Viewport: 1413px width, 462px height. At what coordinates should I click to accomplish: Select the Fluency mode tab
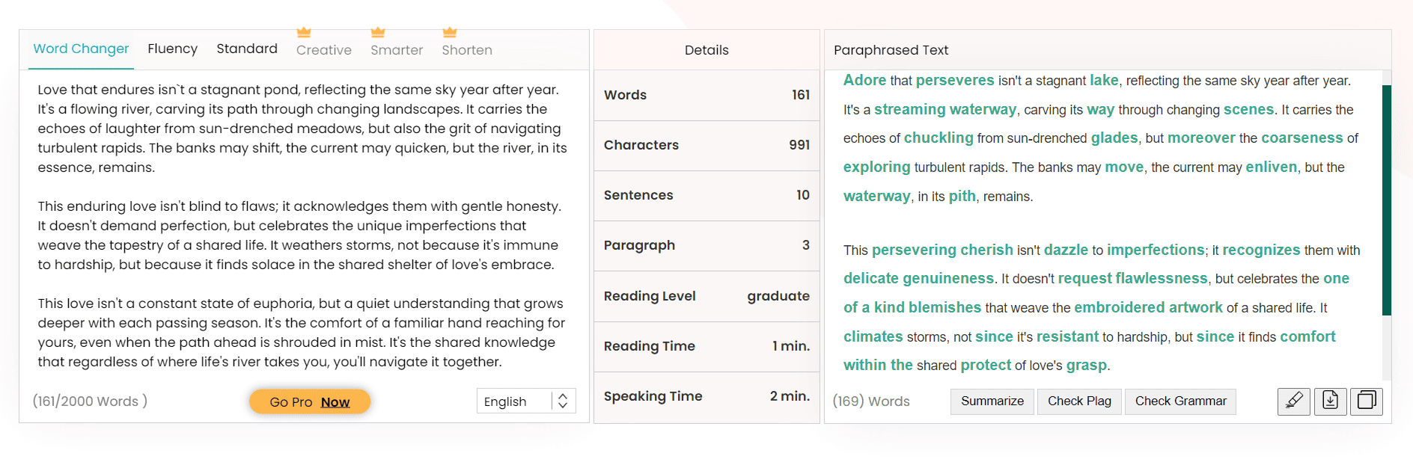172,49
